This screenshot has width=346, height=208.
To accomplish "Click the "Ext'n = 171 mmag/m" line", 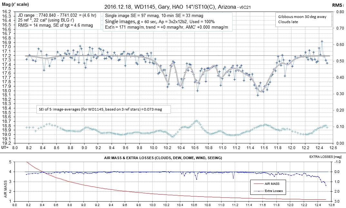I will click(167, 27).
